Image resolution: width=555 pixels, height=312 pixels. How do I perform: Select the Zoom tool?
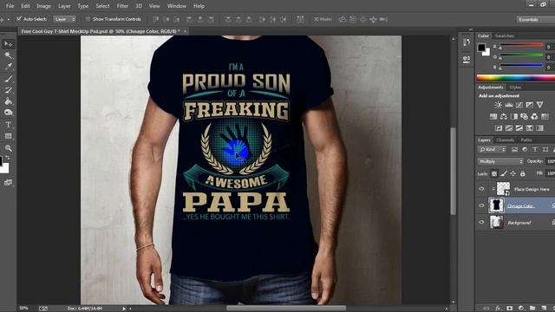click(x=8, y=148)
